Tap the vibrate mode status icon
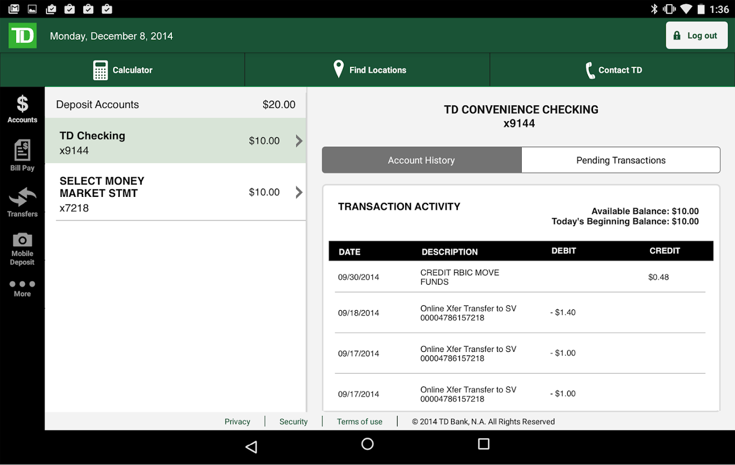Screen dimensions: 735x465 pyautogui.click(x=669, y=9)
